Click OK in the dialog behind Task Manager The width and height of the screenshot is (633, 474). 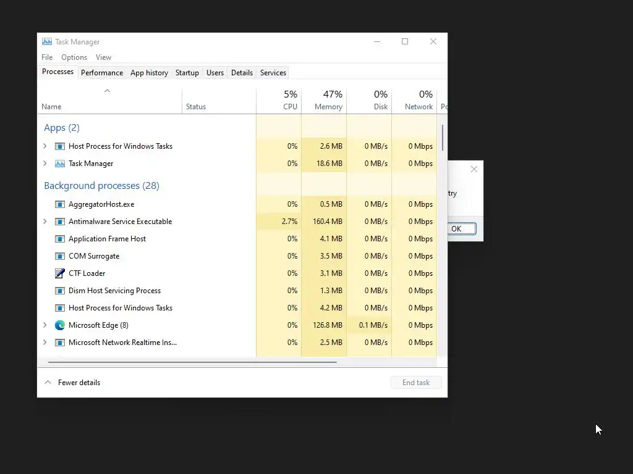pos(461,229)
